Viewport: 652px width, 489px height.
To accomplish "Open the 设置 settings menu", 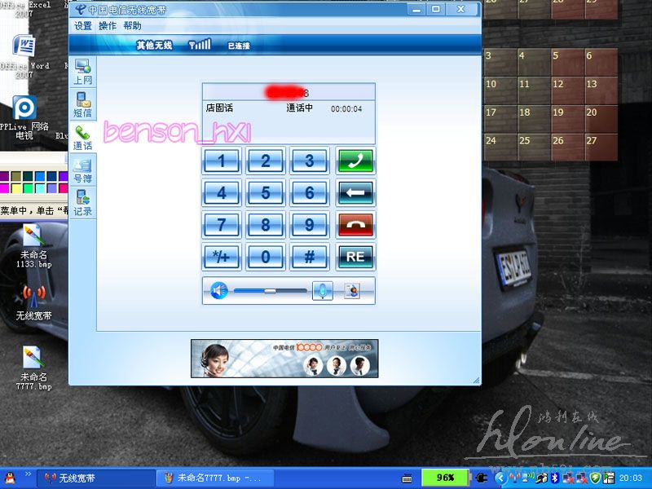I will [83, 26].
